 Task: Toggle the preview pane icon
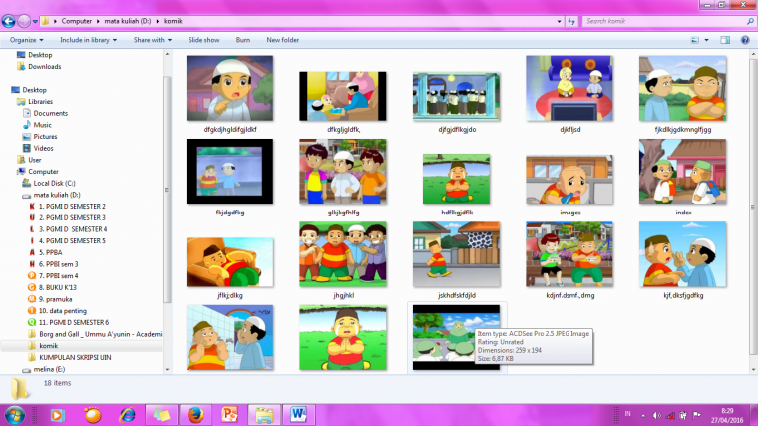point(725,40)
